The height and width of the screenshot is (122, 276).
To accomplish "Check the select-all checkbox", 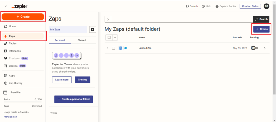I will pos(109,37).
